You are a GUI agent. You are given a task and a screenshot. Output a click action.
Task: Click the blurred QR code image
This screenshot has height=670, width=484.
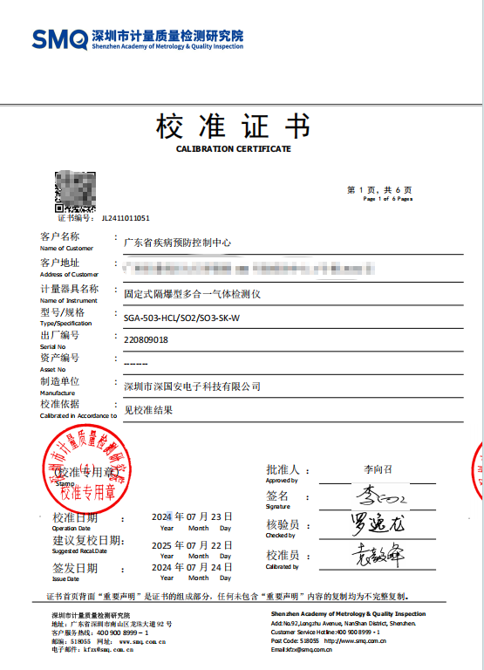[75, 191]
